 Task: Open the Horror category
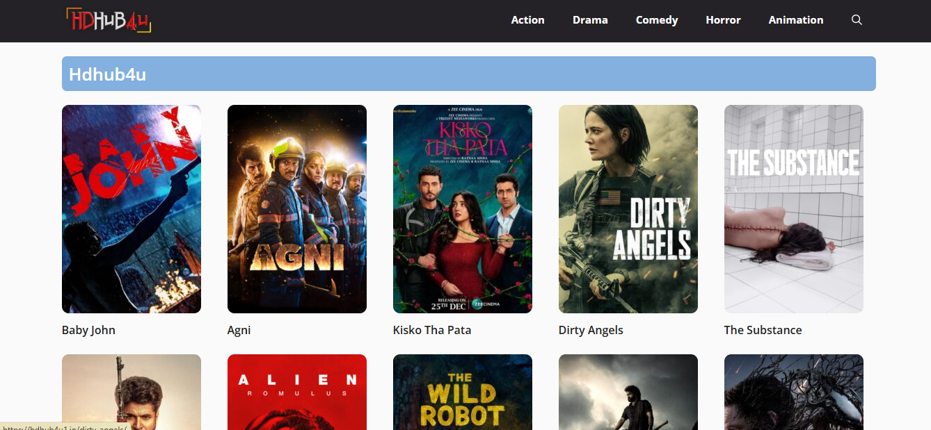(x=723, y=20)
